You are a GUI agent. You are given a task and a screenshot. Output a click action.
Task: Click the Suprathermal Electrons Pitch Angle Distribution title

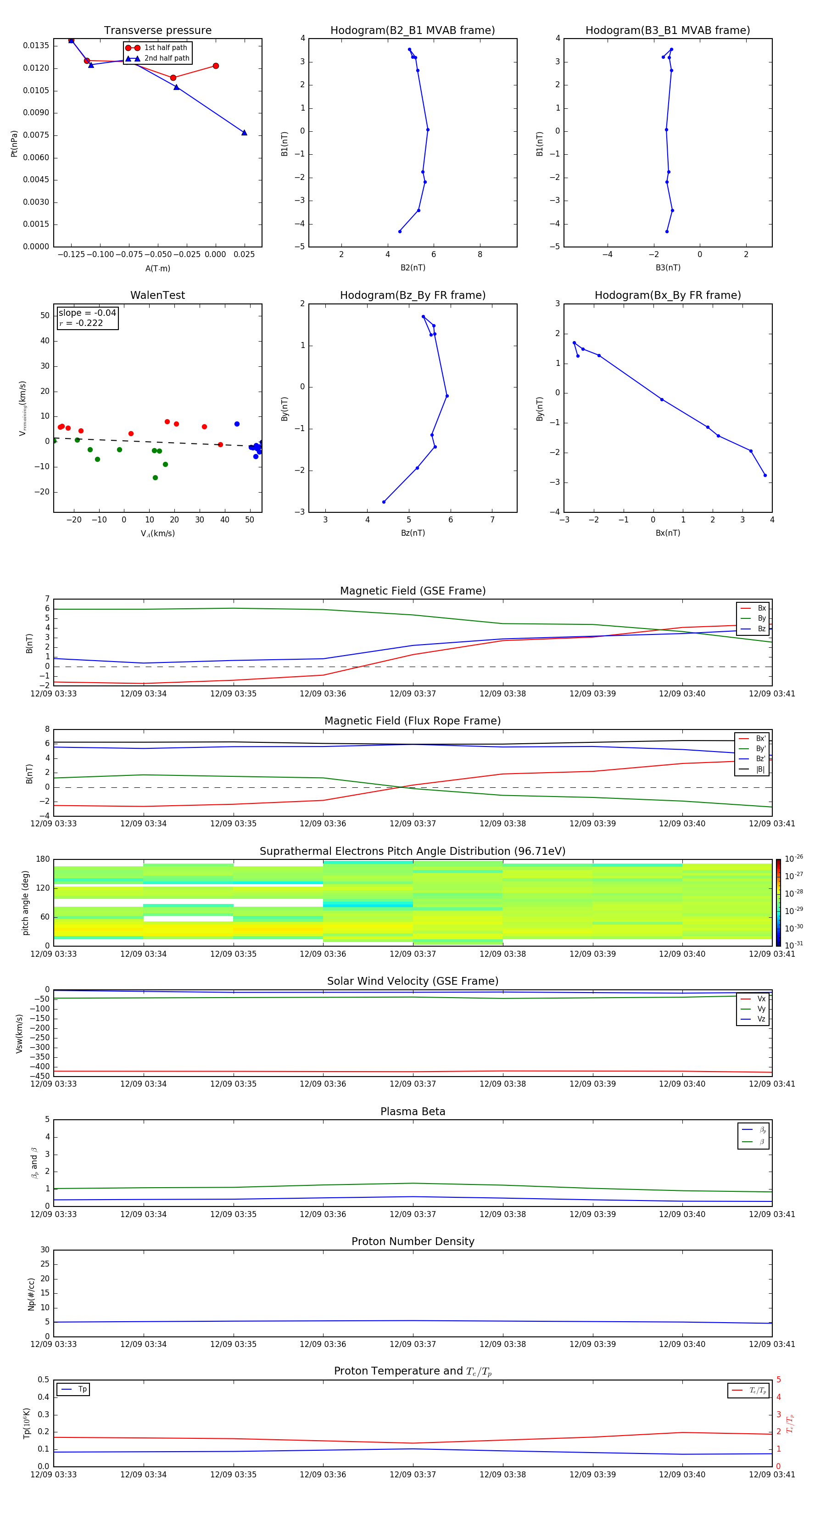pos(413,852)
